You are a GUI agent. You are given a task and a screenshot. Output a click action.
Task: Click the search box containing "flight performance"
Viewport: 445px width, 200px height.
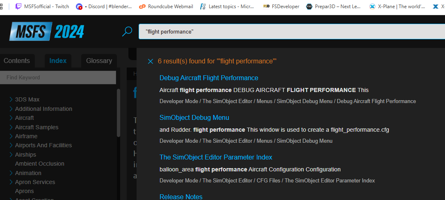pyautogui.click(x=292, y=31)
